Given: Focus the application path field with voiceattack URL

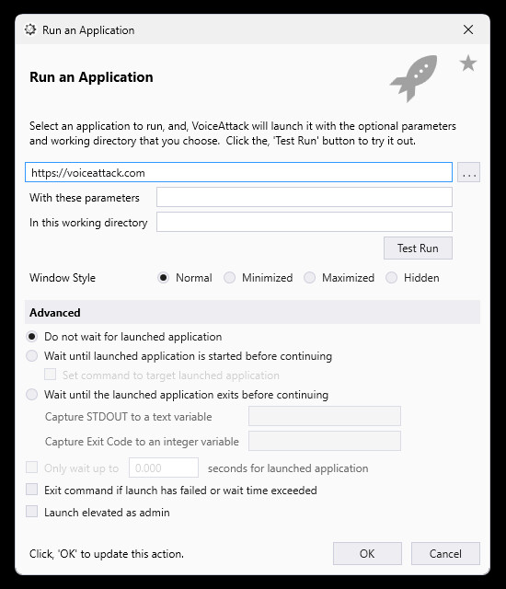Looking at the screenshot, I should click(x=238, y=172).
